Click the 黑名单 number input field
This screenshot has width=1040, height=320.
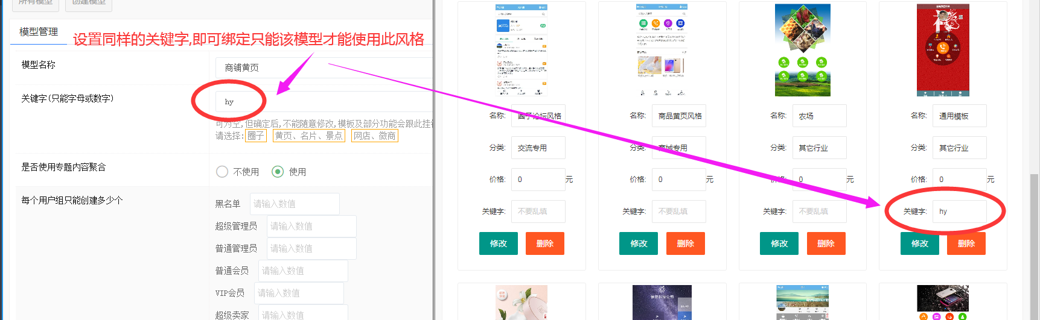pos(295,204)
